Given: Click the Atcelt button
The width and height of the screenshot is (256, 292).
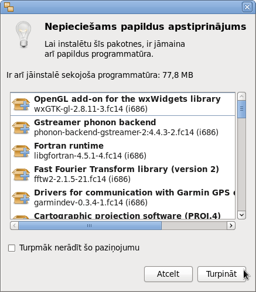Looking at the screenshot, I should (168, 274).
